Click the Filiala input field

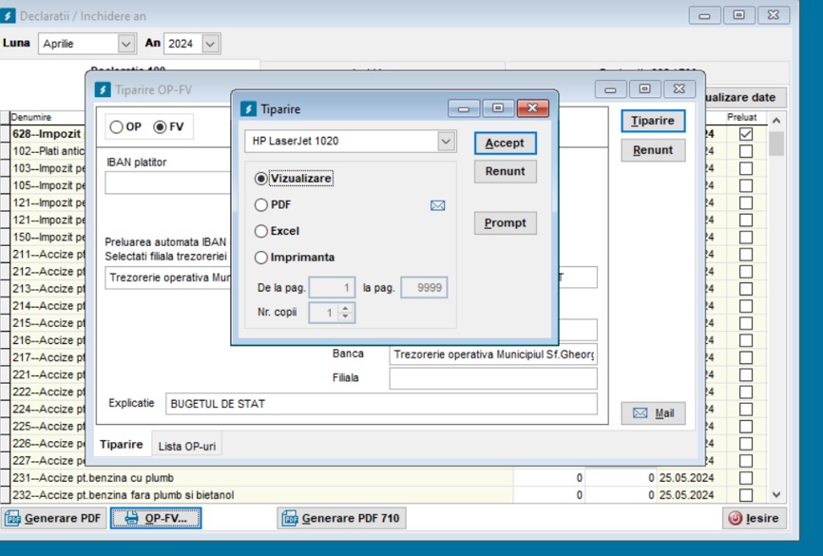click(x=493, y=378)
